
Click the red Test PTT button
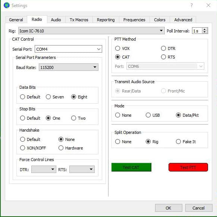pos(188,167)
